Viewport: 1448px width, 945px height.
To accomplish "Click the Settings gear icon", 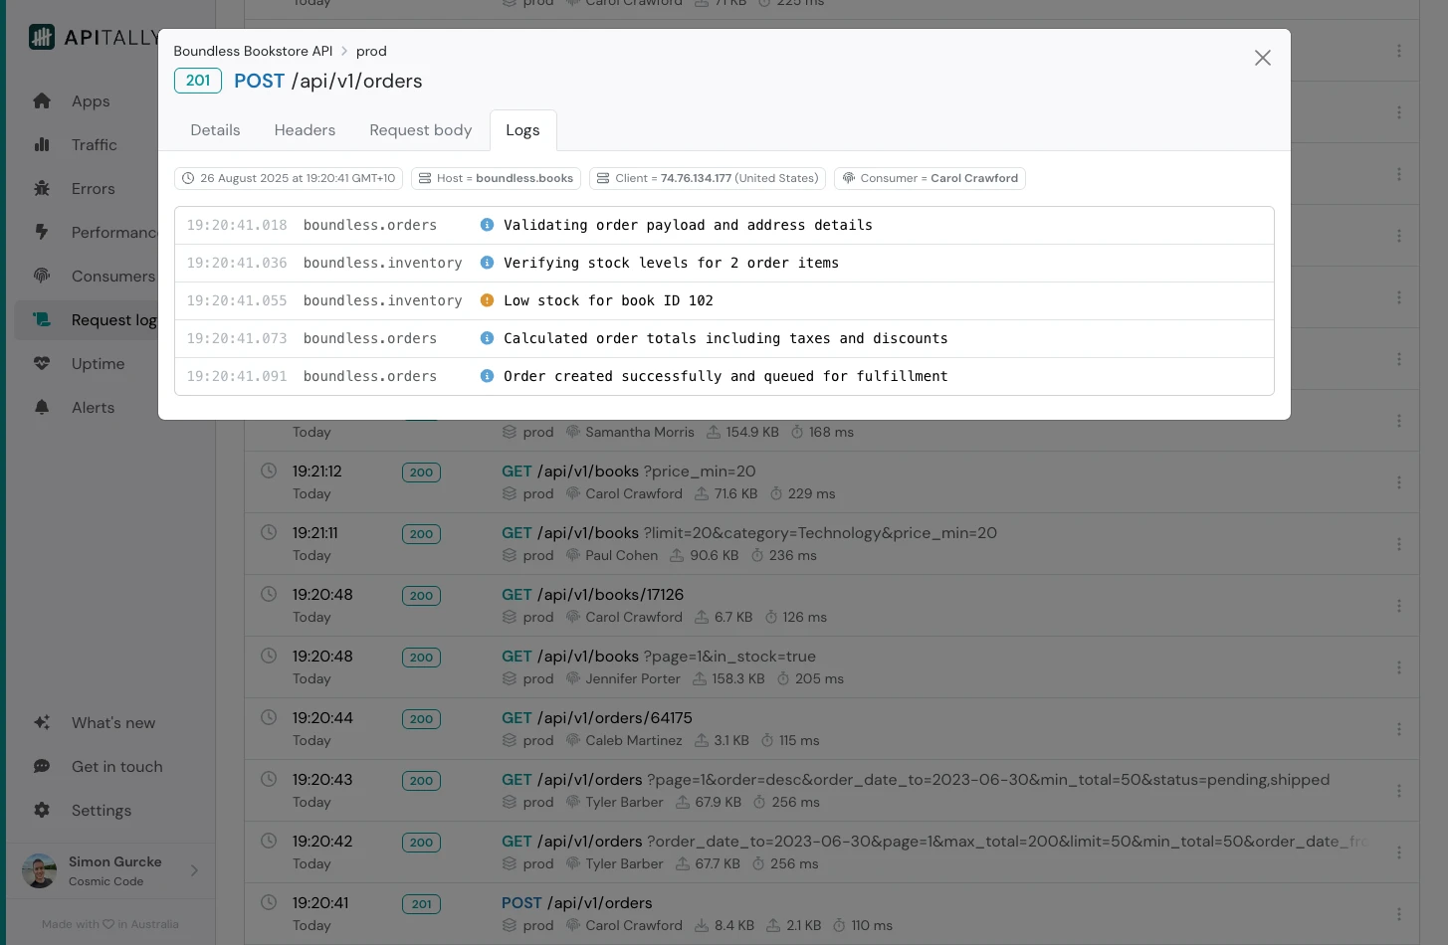I will (x=42, y=811).
